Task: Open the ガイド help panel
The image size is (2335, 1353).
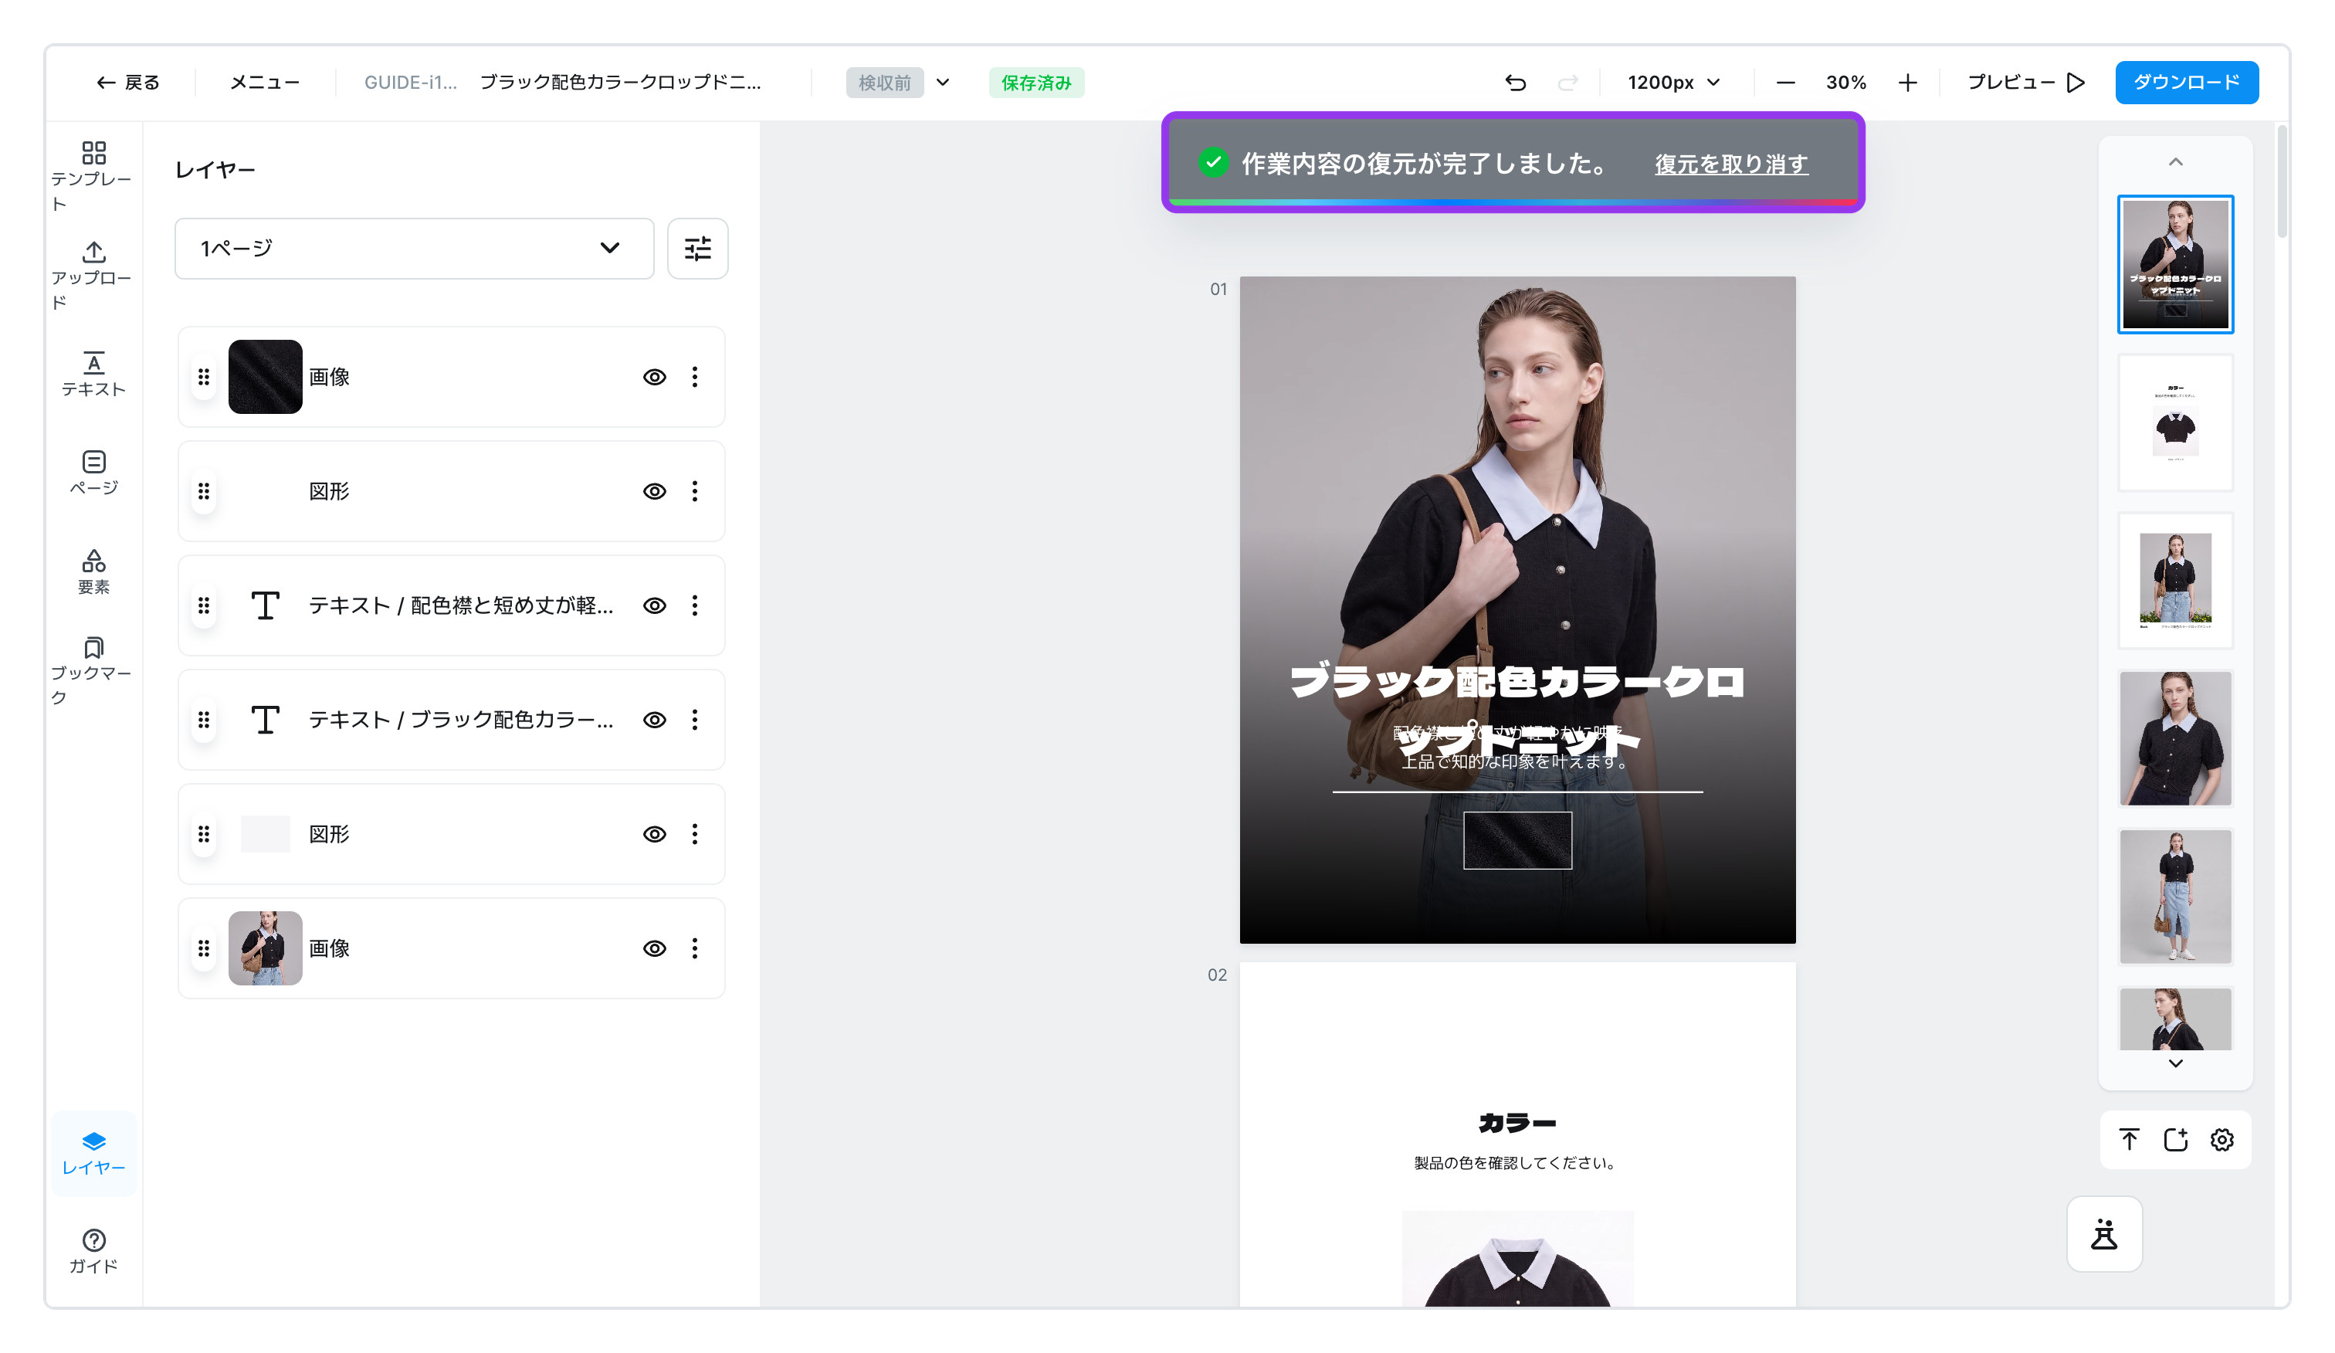Action: (x=93, y=1251)
